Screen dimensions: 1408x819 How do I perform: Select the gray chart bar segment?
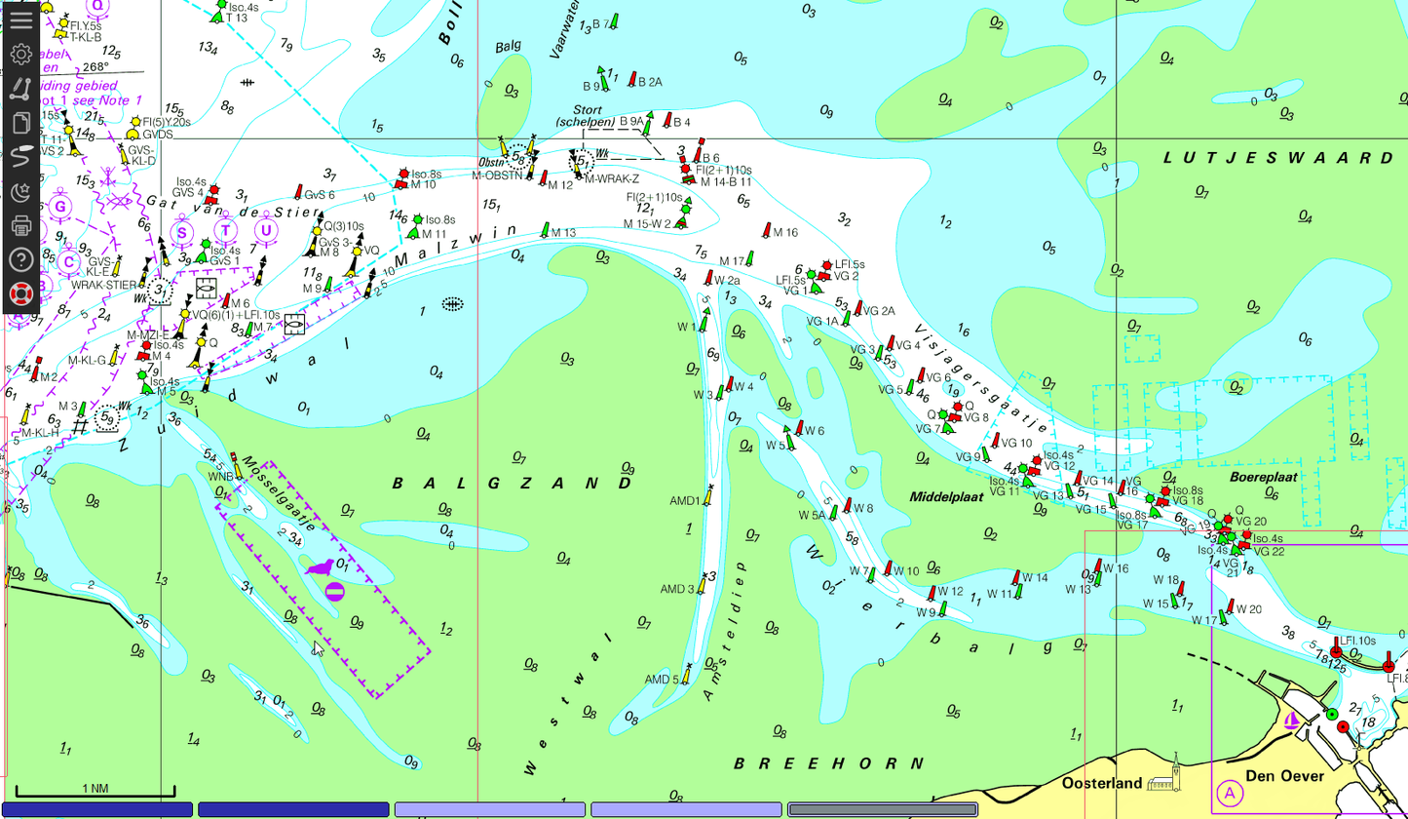tap(882, 809)
